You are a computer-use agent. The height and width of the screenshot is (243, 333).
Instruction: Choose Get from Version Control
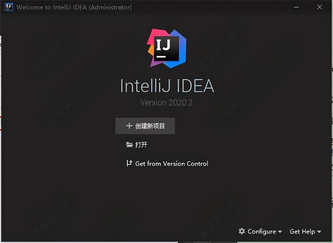click(x=167, y=163)
